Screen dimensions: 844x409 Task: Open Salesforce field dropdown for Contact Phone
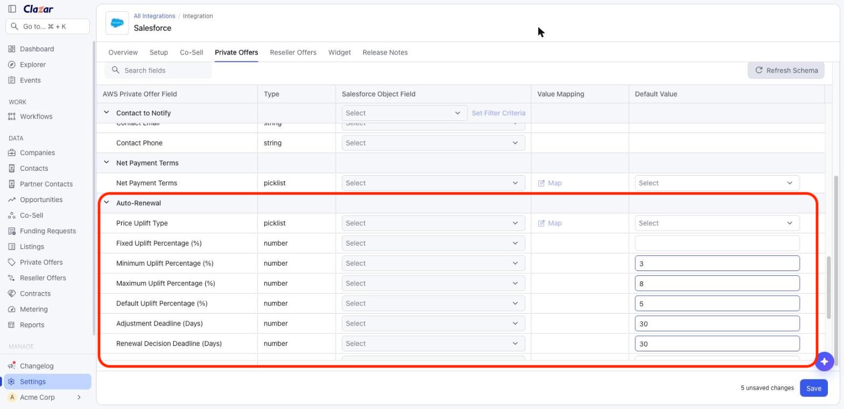pyautogui.click(x=433, y=143)
